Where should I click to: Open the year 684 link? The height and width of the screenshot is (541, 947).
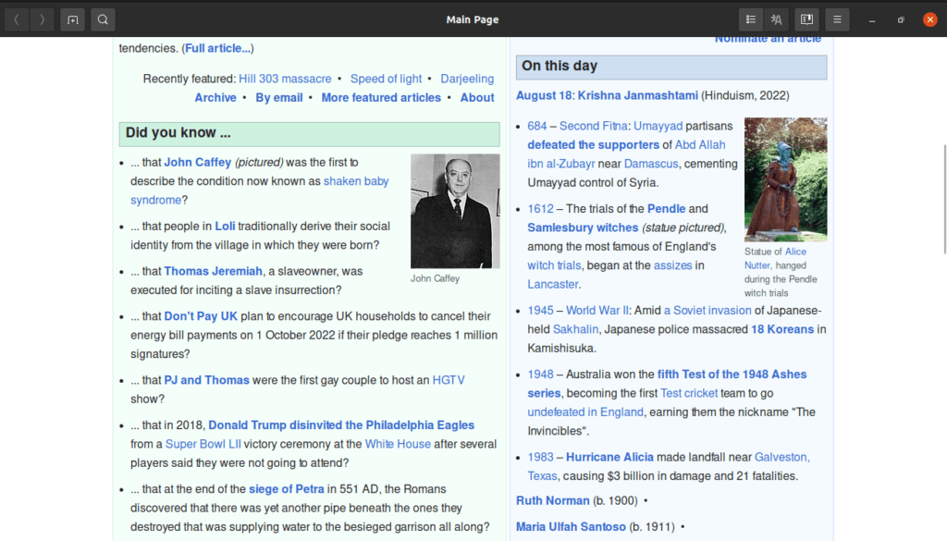click(x=537, y=126)
